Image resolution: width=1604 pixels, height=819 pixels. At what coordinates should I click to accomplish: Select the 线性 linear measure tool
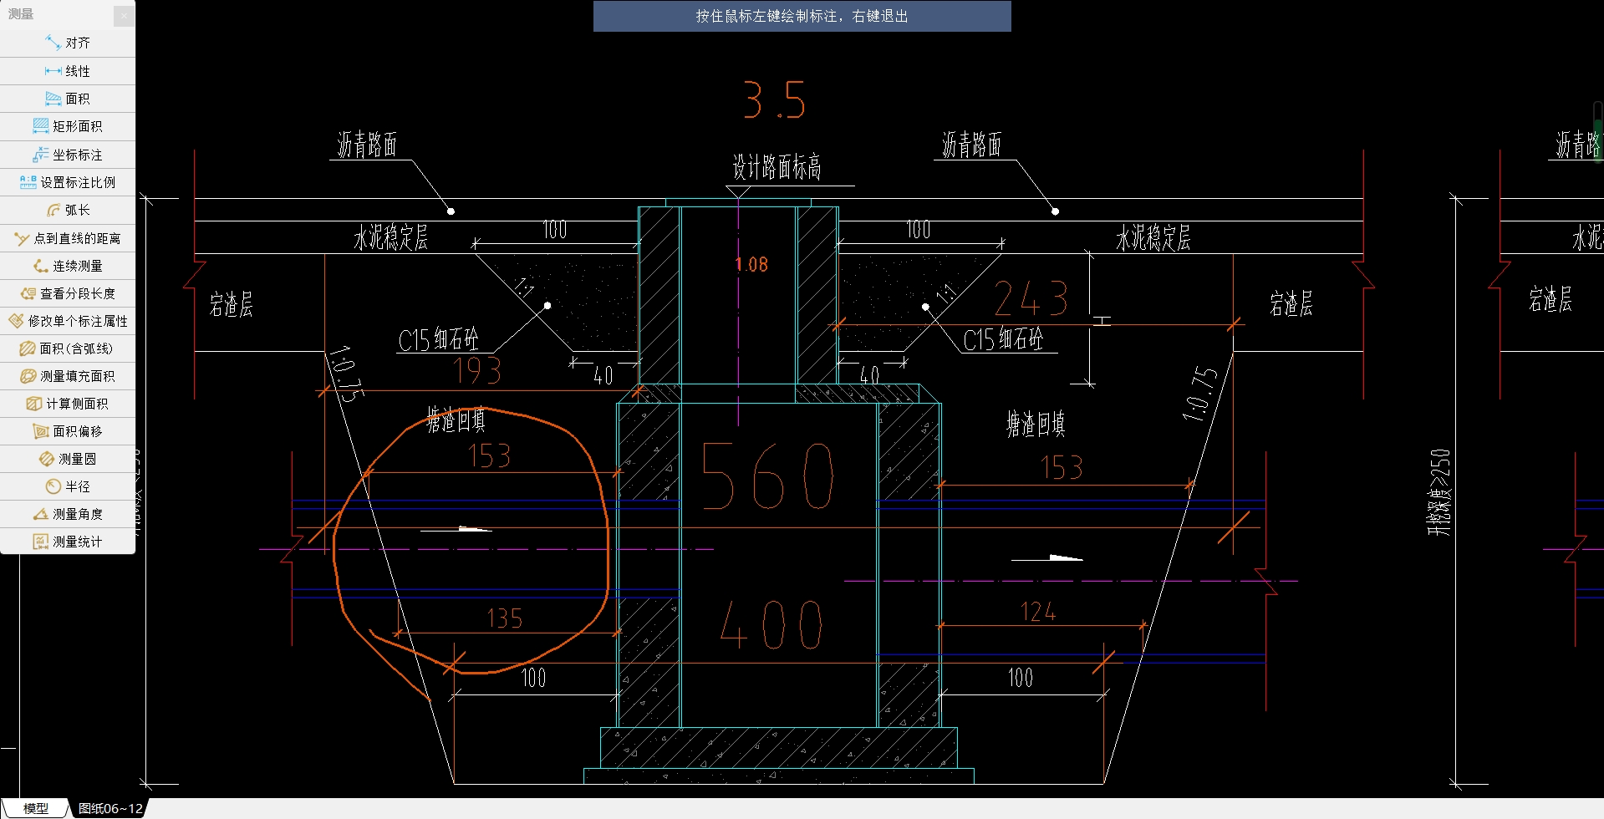click(x=68, y=71)
